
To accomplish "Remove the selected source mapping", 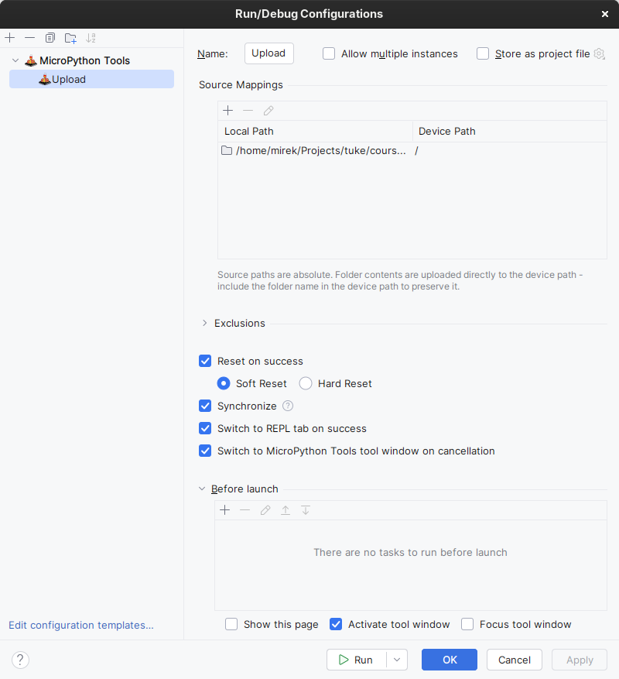I will (248, 111).
